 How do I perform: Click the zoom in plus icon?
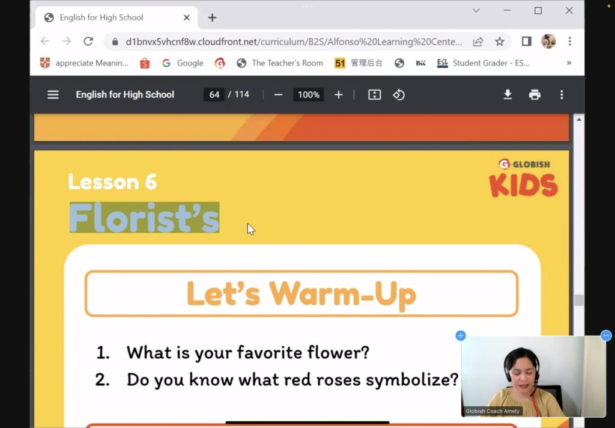click(x=339, y=94)
